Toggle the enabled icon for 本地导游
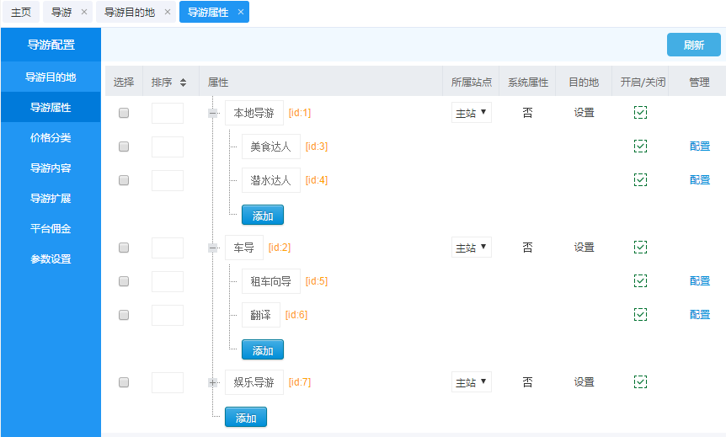This screenshot has height=437, width=726. (640, 112)
